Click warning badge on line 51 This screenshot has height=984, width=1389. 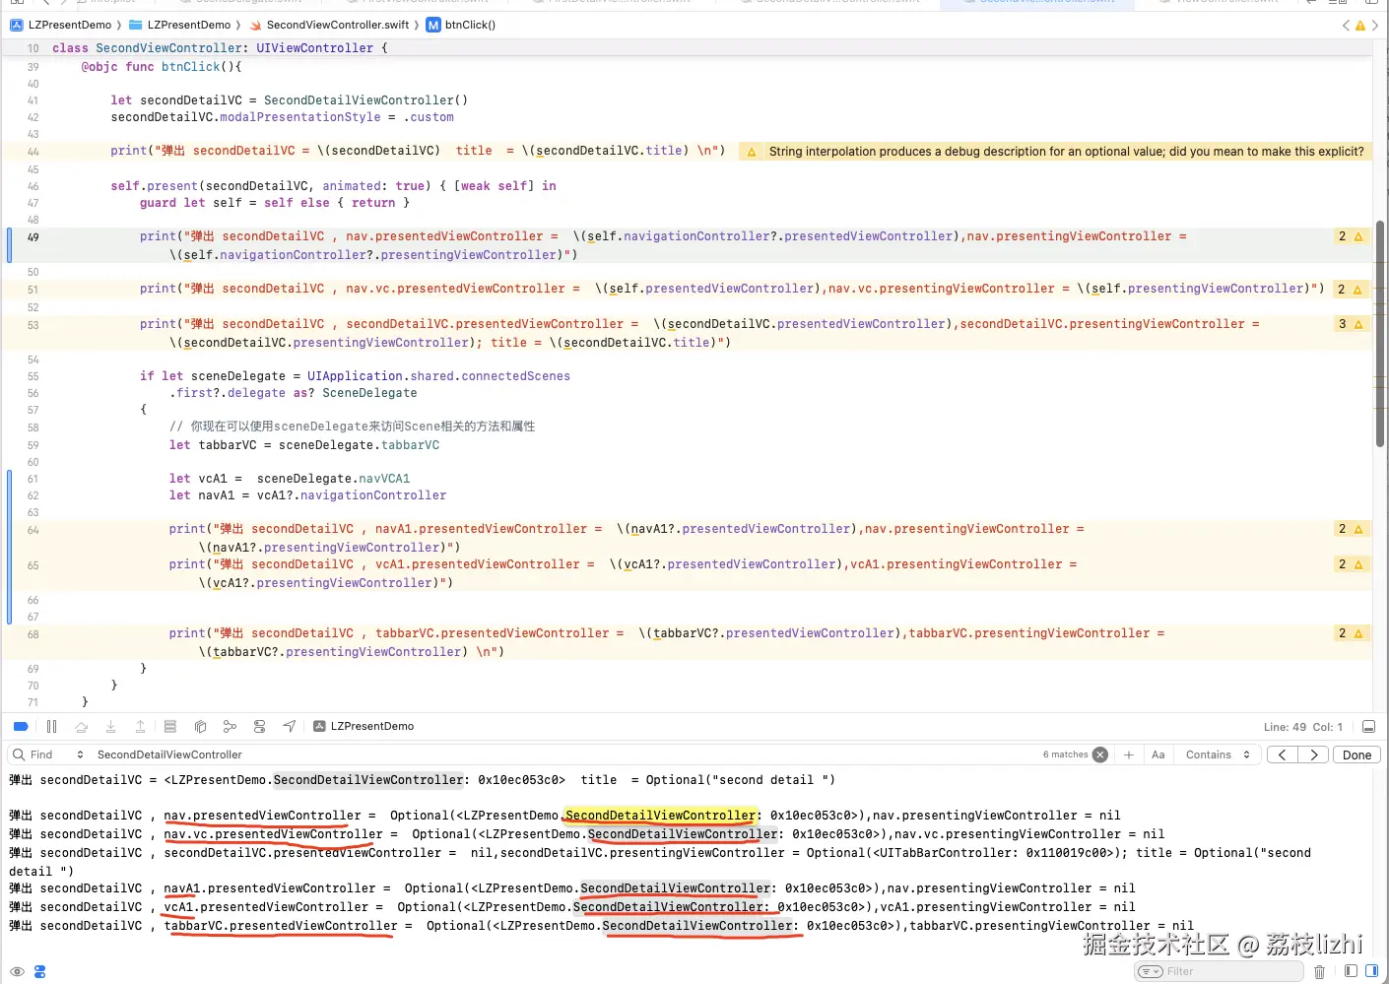(1350, 290)
